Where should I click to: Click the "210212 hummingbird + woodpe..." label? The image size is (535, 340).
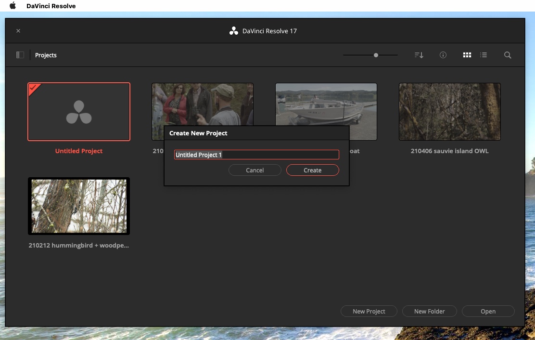coord(79,246)
